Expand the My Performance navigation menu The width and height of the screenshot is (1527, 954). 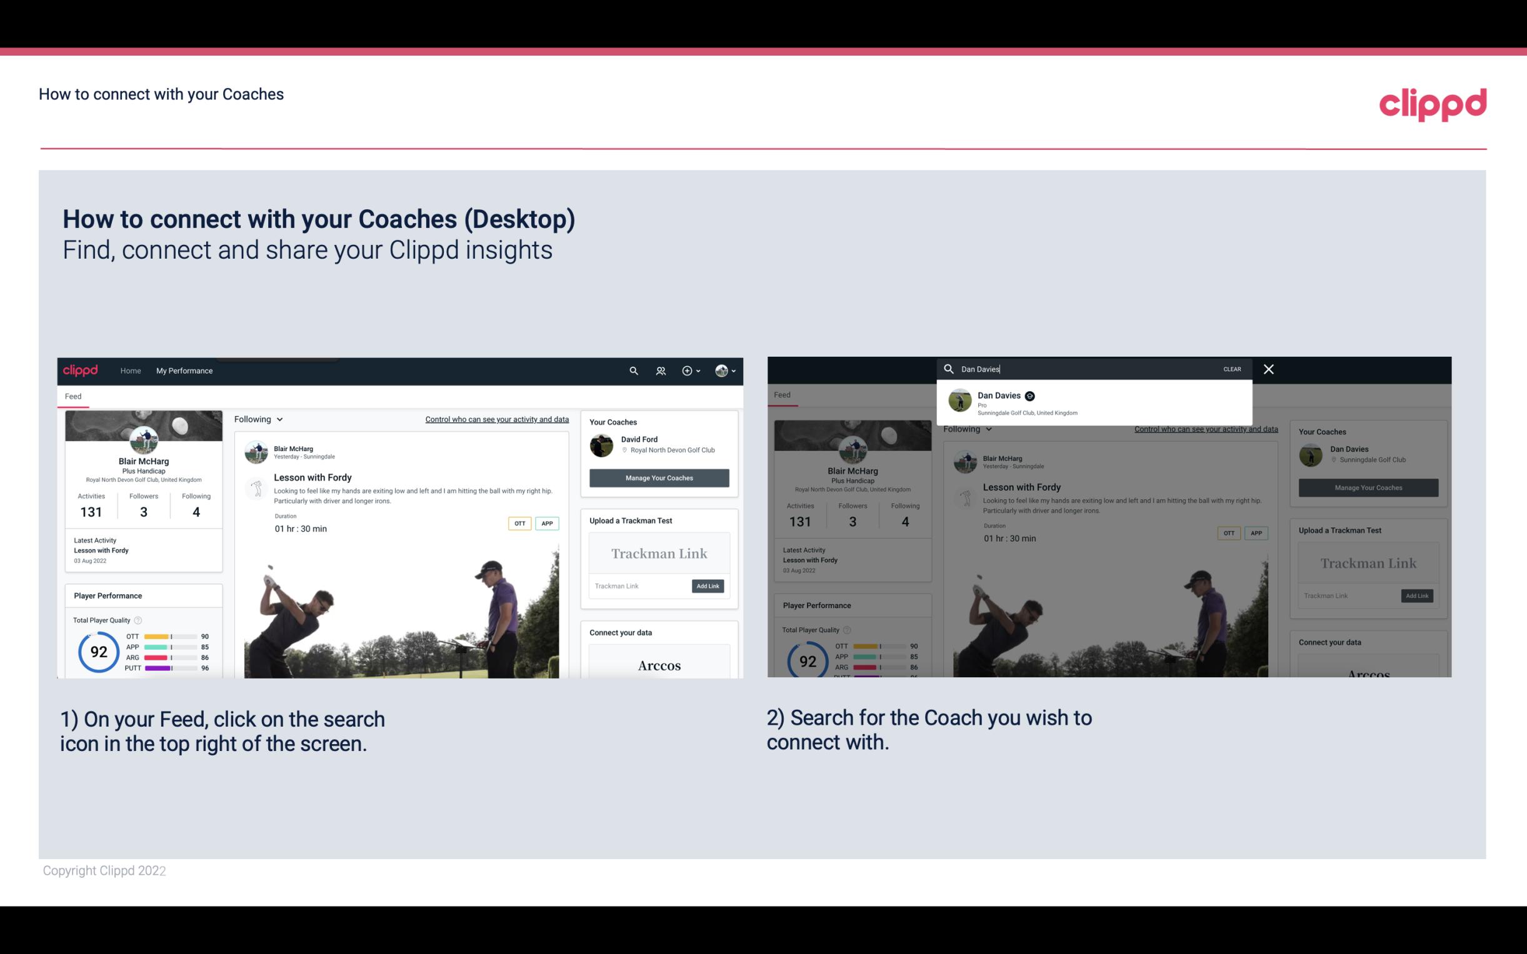(184, 370)
